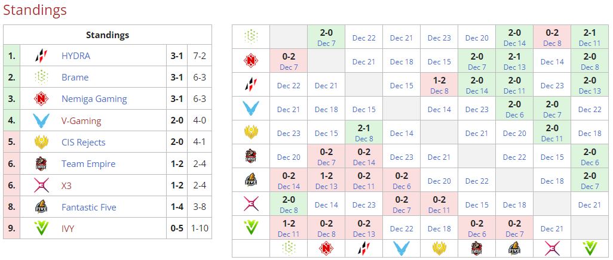Visit the Fantastic Five team link

pyautogui.click(x=89, y=208)
